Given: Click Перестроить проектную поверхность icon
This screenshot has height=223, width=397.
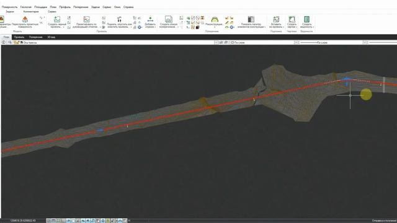Looking at the screenshot, I should point(25,19).
